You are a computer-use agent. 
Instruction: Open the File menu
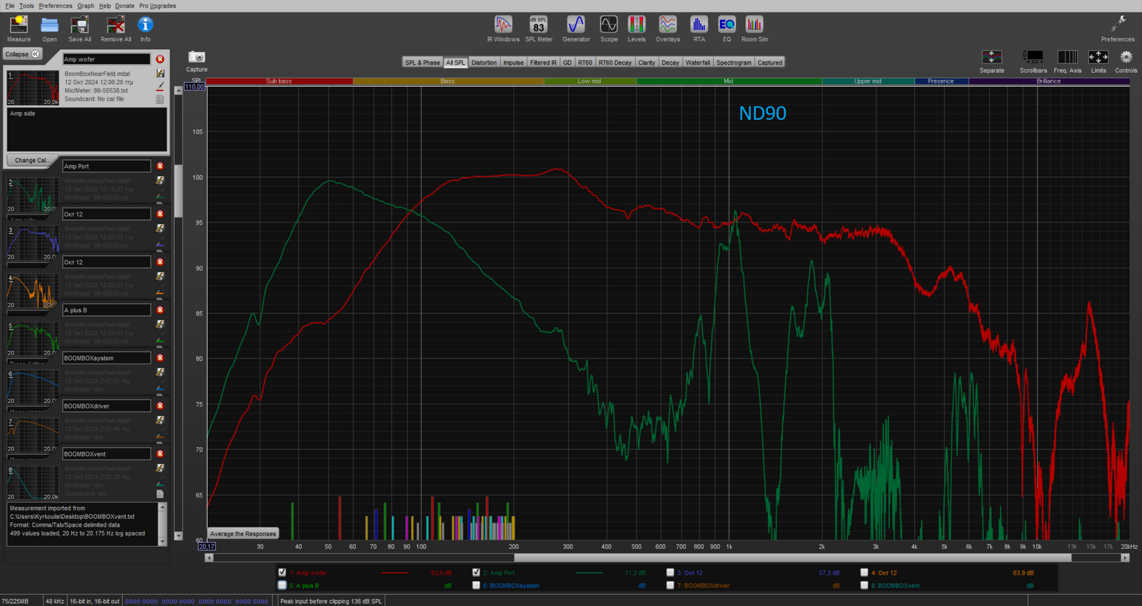click(x=10, y=6)
